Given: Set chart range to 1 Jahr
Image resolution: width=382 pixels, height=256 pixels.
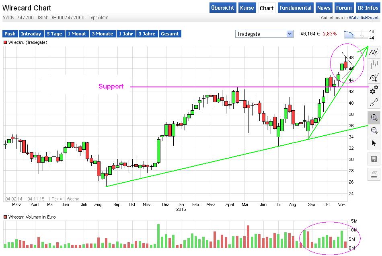Looking at the screenshot, I should click(x=126, y=34).
